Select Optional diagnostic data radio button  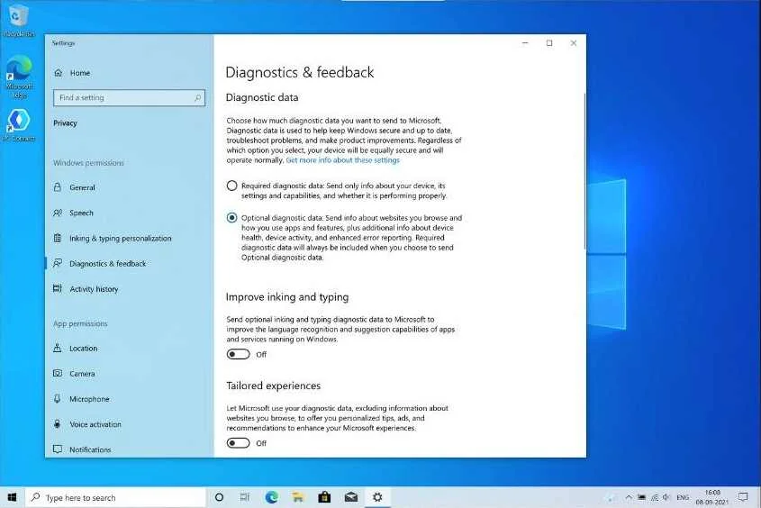232,218
